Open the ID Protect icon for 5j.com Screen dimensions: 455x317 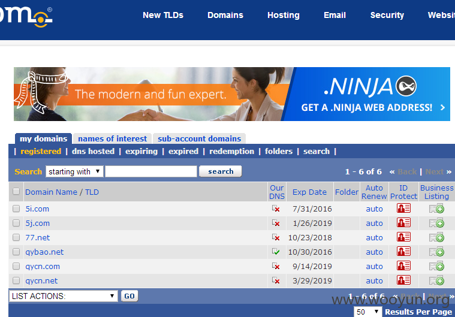(403, 223)
